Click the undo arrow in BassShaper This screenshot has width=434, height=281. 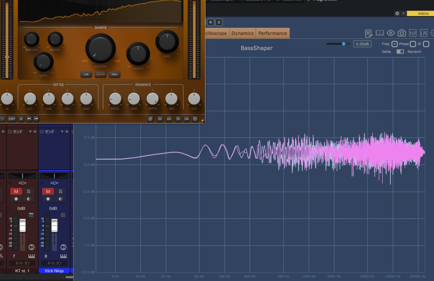29,119
